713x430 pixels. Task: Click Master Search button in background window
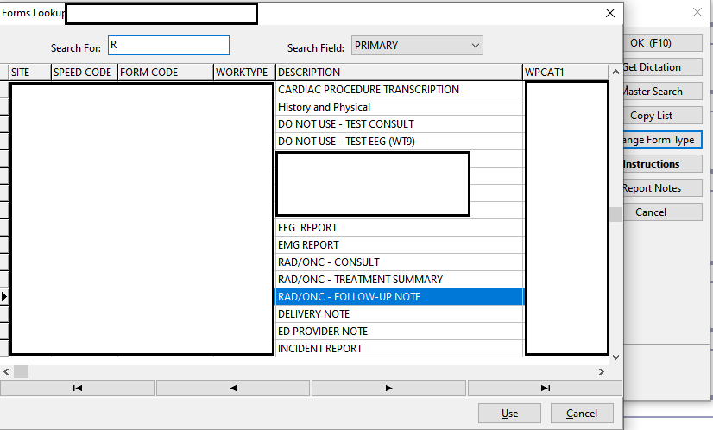click(x=663, y=91)
